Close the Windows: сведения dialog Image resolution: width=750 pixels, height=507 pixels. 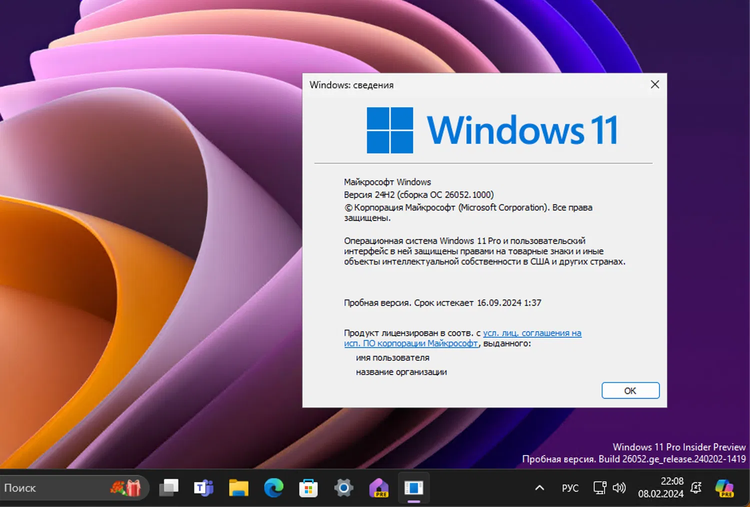[654, 84]
